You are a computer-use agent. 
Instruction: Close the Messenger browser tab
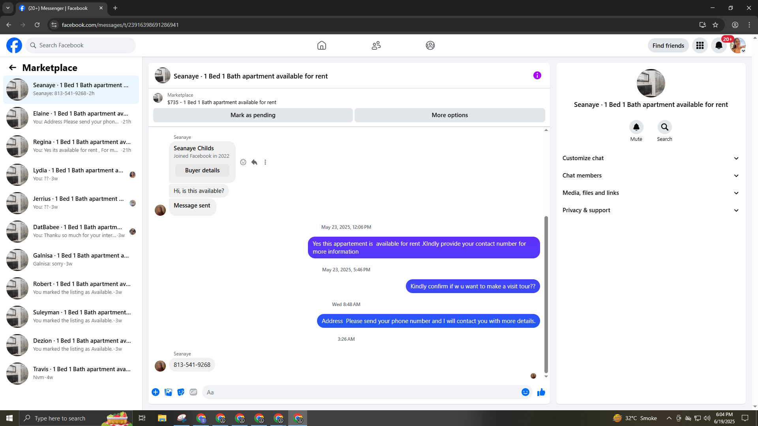click(x=101, y=8)
